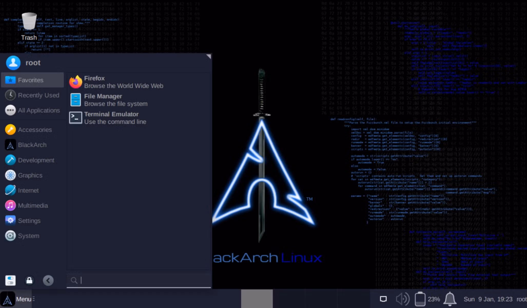Click the root user avatar icon
The height and width of the screenshot is (308, 527).
(x=13, y=63)
